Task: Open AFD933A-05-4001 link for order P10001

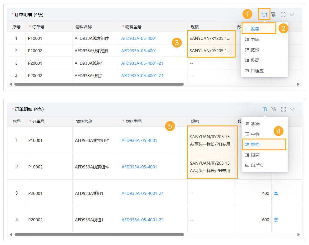Action: [139, 38]
